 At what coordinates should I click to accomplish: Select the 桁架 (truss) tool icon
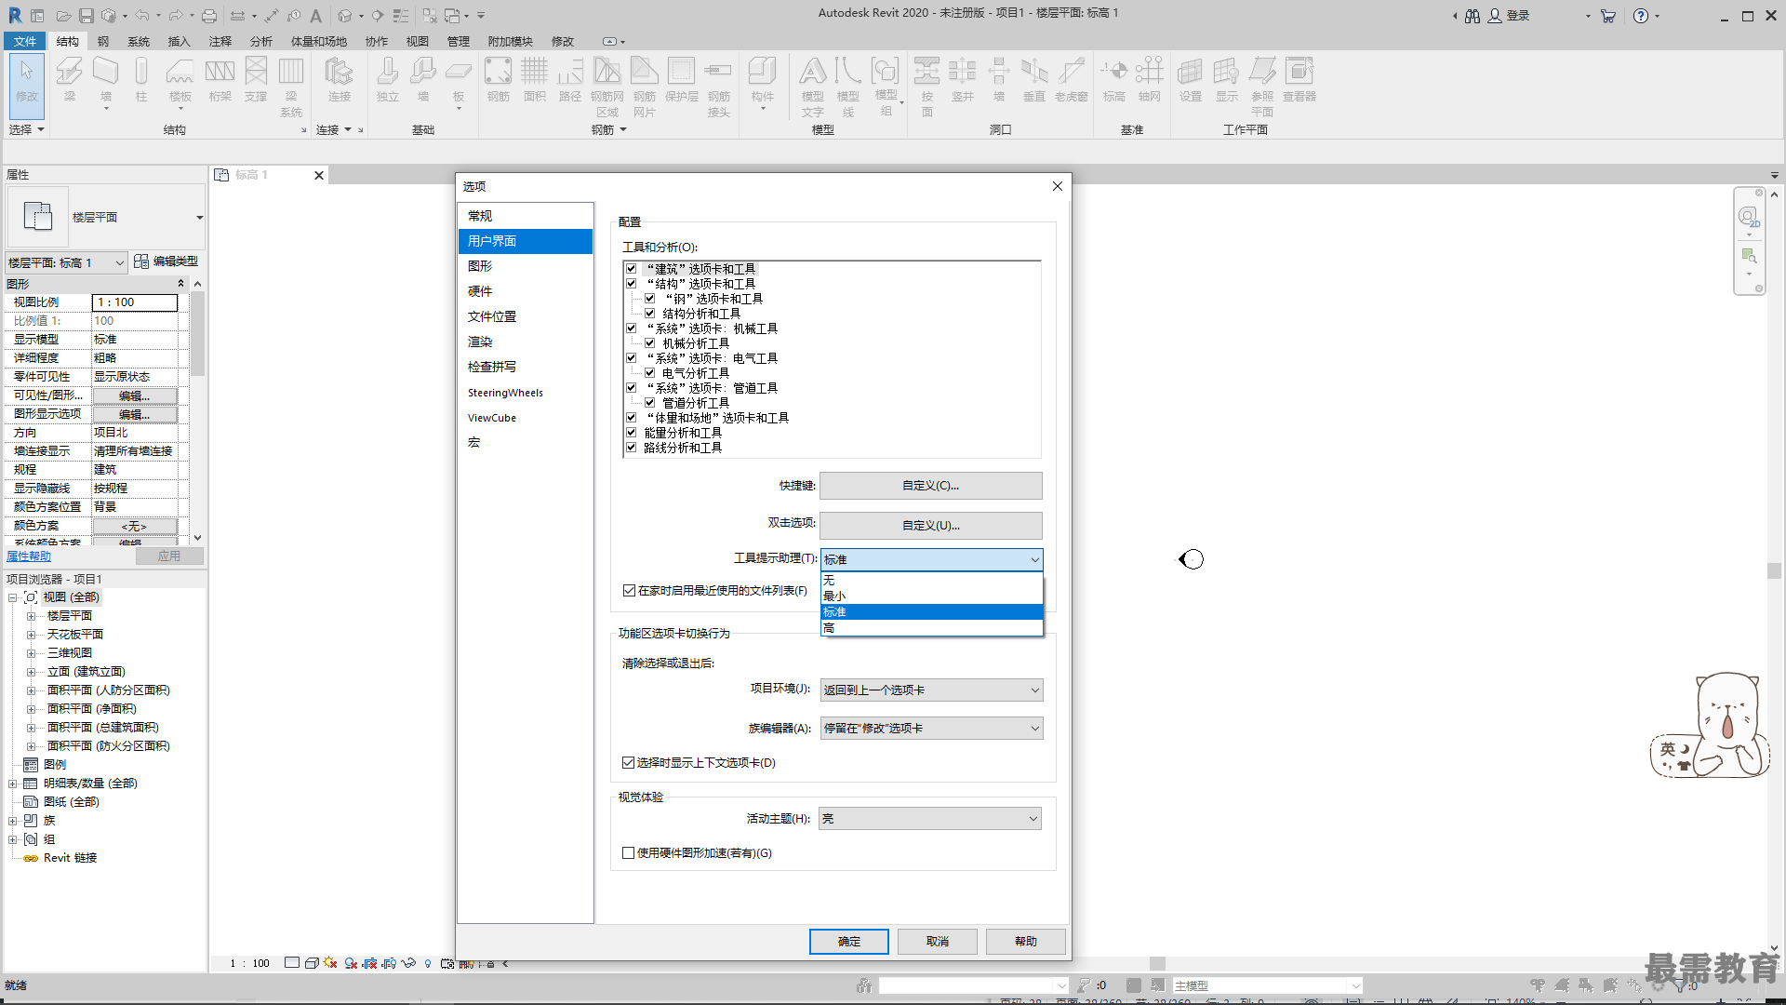click(x=220, y=79)
